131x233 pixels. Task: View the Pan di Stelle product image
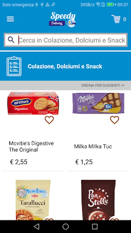pos(98,200)
